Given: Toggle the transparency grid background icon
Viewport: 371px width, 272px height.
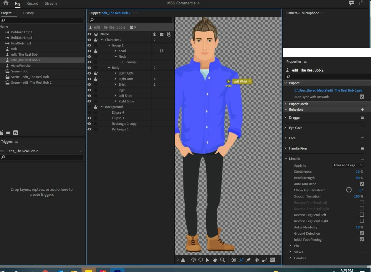Looking at the screenshot, I should (272, 260).
